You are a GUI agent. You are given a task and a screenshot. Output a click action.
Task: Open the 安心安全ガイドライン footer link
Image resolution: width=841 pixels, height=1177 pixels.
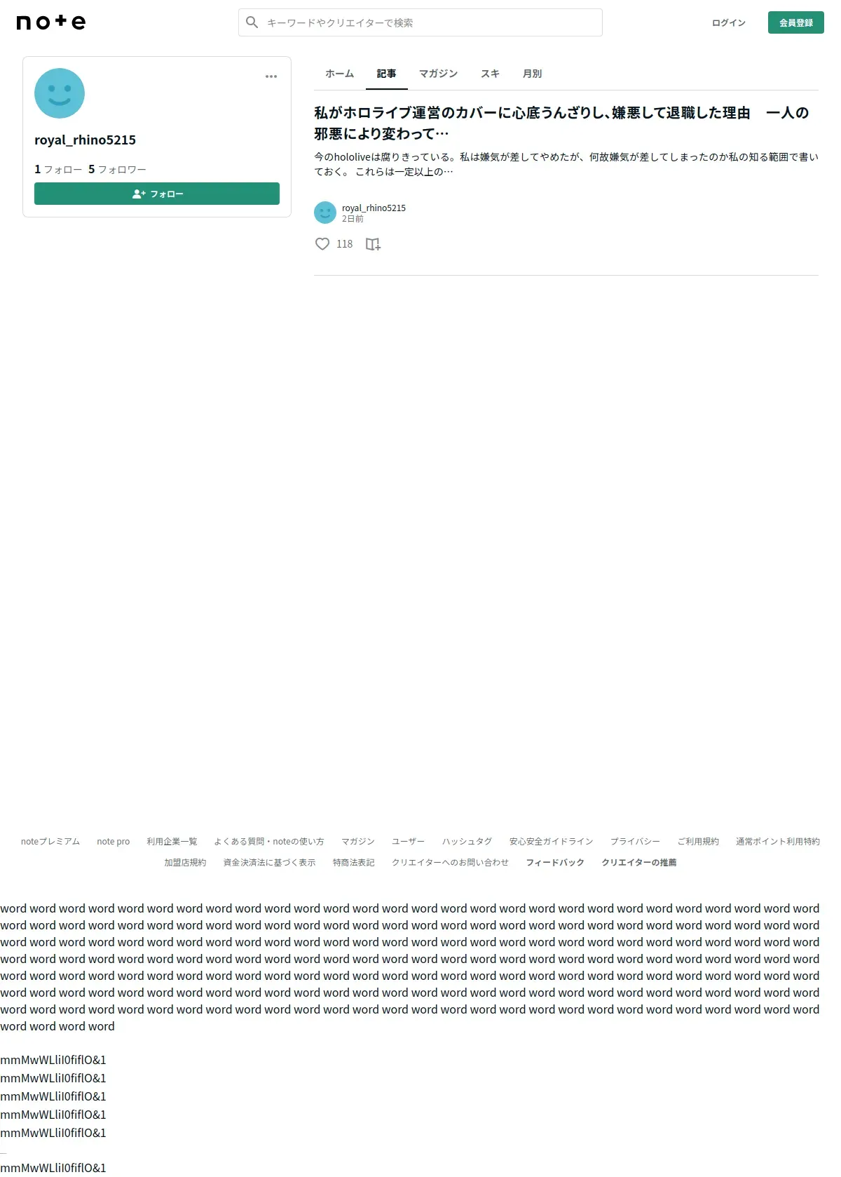pos(552,842)
